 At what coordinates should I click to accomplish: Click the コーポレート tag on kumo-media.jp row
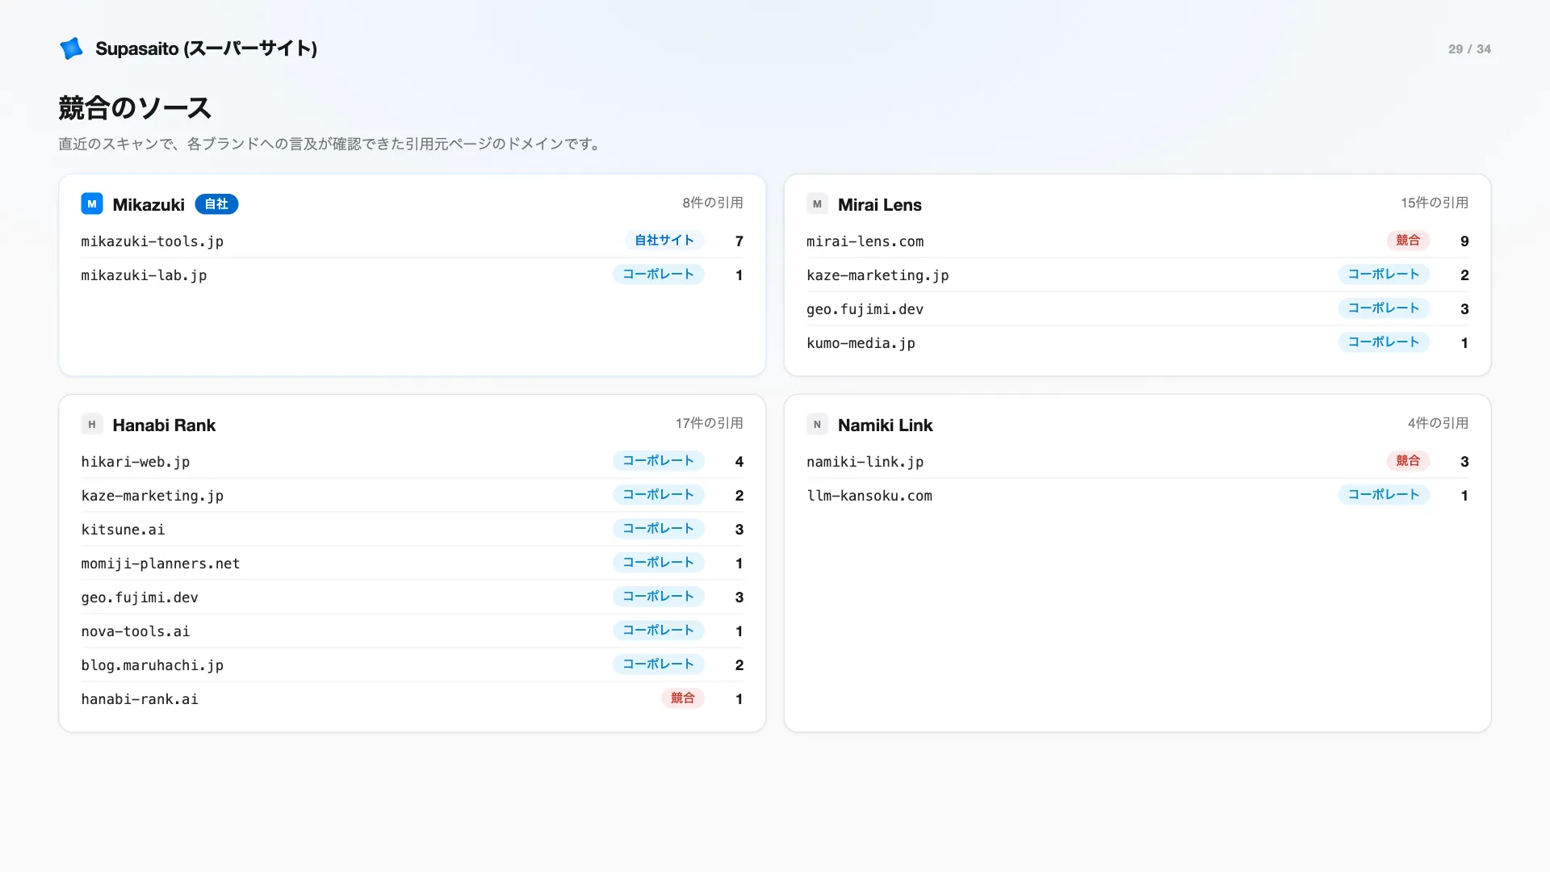point(1384,342)
